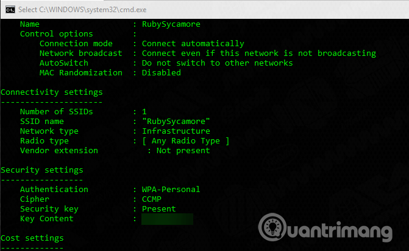Click the Security settings heading

[x=41, y=170]
